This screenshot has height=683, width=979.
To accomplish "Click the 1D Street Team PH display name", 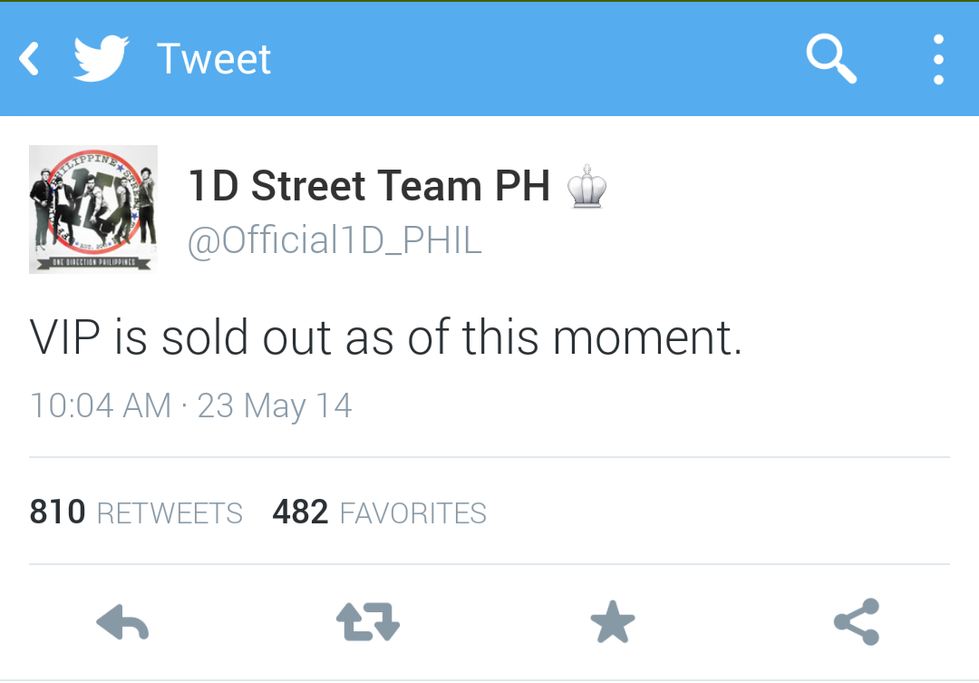I will point(369,186).
